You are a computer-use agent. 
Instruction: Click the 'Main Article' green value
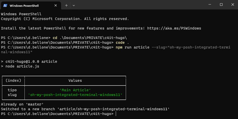click(x=75, y=90)
